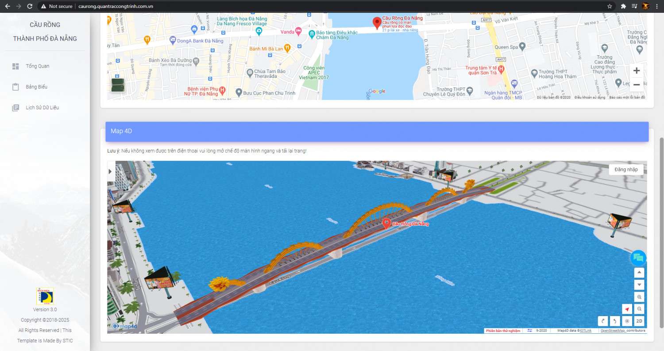Click the red compass arrow button
The width and height of the screenshot is (664, 351).
pyautogui.click(x=627, y=309)
